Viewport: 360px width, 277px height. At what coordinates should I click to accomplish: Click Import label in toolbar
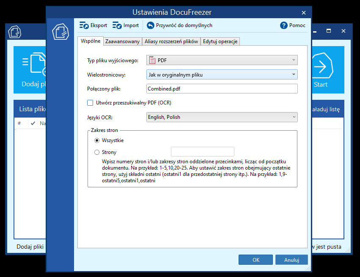[x=131, y=25]
